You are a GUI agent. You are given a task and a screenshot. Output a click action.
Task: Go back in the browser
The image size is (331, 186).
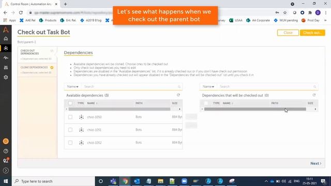pos(5,12)
